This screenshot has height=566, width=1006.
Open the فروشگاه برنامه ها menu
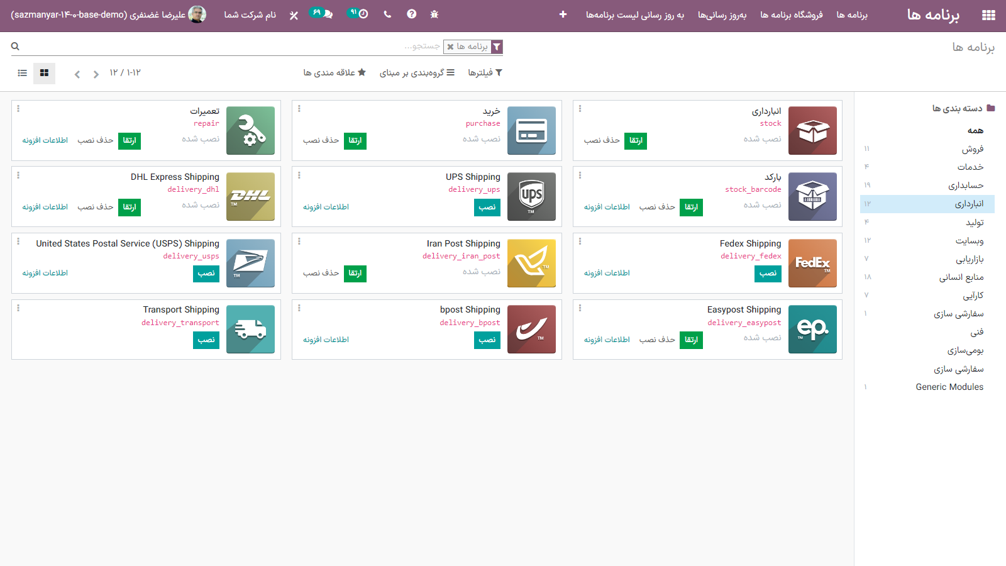click(x=791, y=15)
